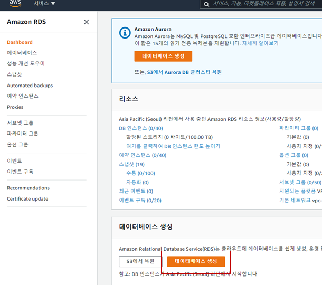
Task: Click 데이터베이스 생성 button in Aurora banner
Action: 163,56
